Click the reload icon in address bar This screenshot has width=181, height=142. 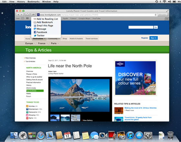(155, 15)
